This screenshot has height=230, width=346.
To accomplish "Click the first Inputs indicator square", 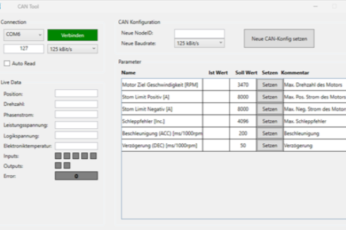I will [58, 156].
